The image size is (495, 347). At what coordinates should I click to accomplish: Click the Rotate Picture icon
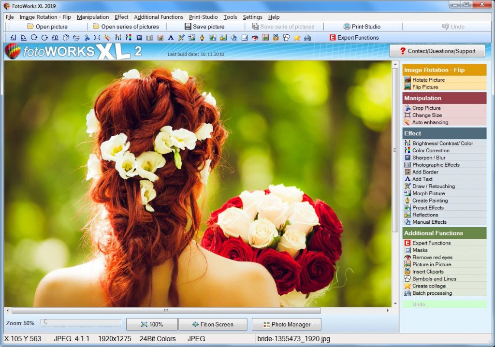coord(408,79)
